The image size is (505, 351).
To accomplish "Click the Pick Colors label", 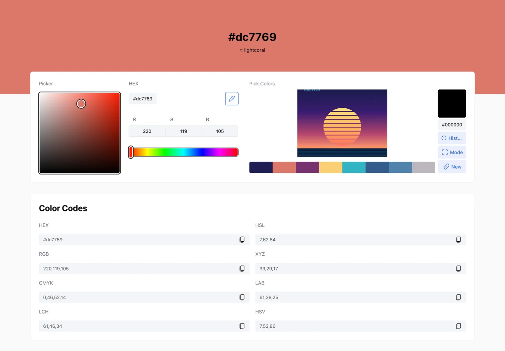I will coord(262,84).
